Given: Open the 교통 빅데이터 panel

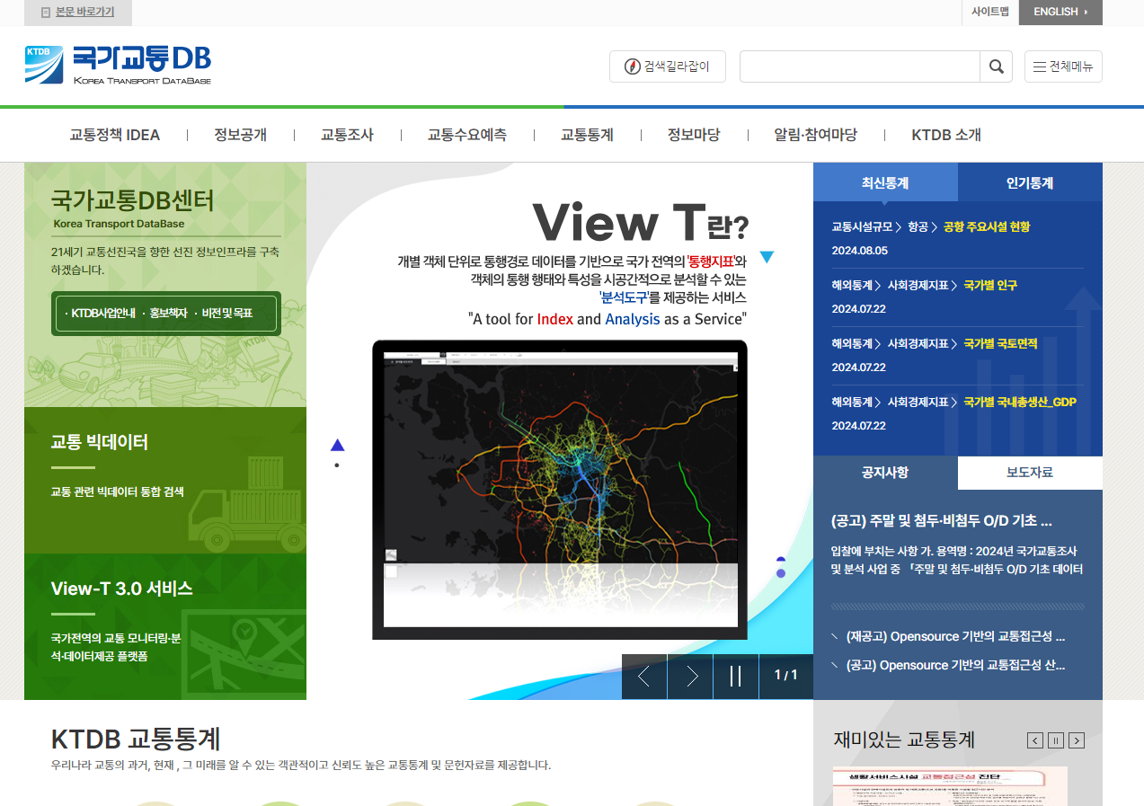Looking at the screenshot, I should tap(165, 480).
